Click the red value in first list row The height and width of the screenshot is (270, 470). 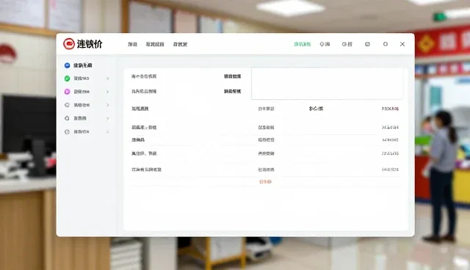[x=390, y=109]
